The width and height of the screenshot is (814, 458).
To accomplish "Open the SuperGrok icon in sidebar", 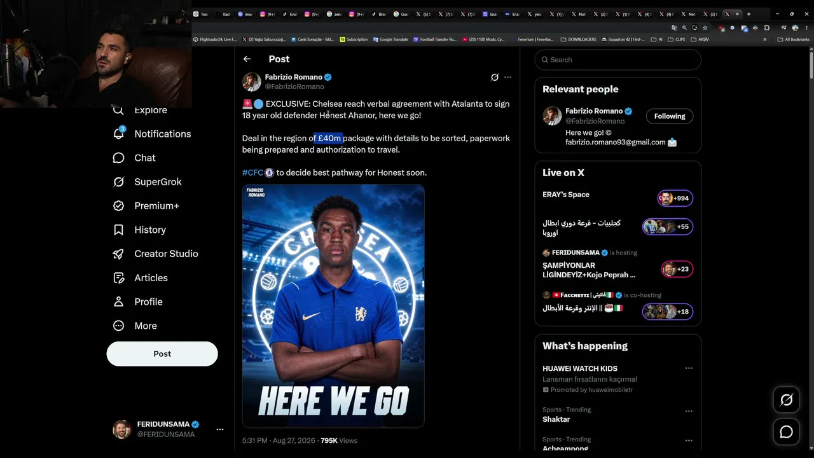I will pos(118,182).
